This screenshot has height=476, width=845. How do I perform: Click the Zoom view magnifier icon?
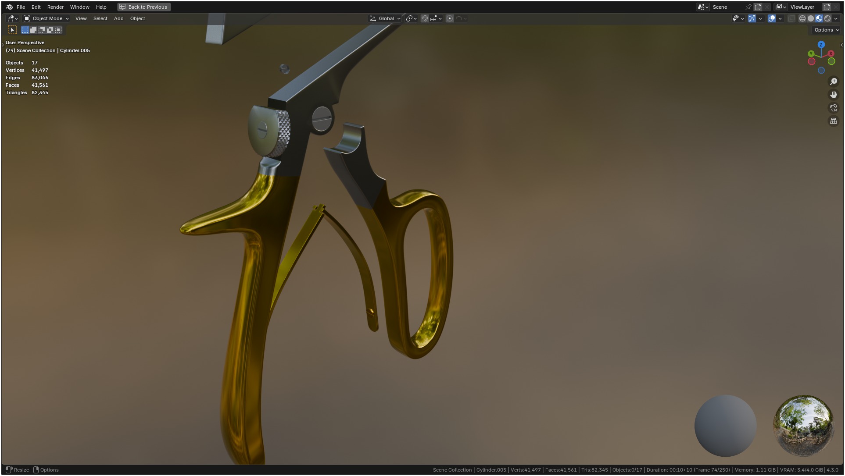(833, 82)
